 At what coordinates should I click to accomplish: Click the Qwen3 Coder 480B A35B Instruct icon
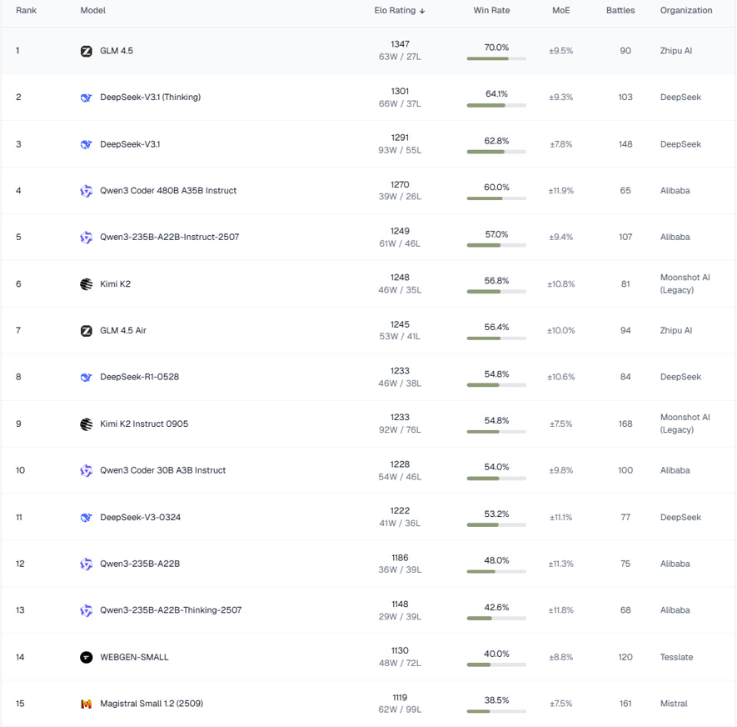[86, 191]
